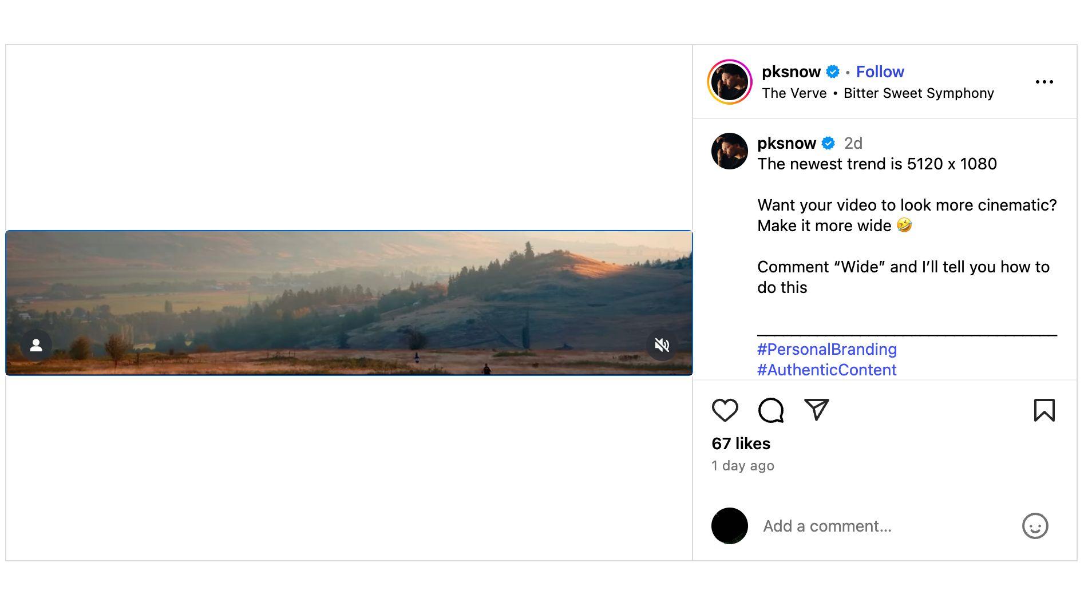The width and height of the screenshot is (1092, 614).
Task: View who liked via 67 likes
Action: click(x=741, y=443)
